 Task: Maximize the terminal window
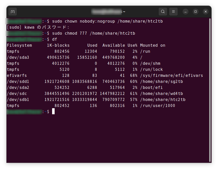click(x=196, y=12)
